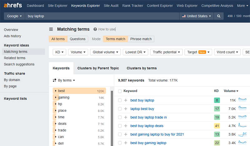The width and height of the screenshot is (250, 146).
Task: Check 'best buy laptop deals' checkbox
Action: click(x=120, y=126)
